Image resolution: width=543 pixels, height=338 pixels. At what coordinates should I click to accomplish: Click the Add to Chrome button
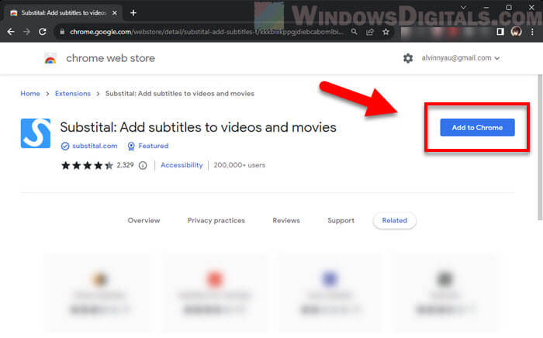477,127
